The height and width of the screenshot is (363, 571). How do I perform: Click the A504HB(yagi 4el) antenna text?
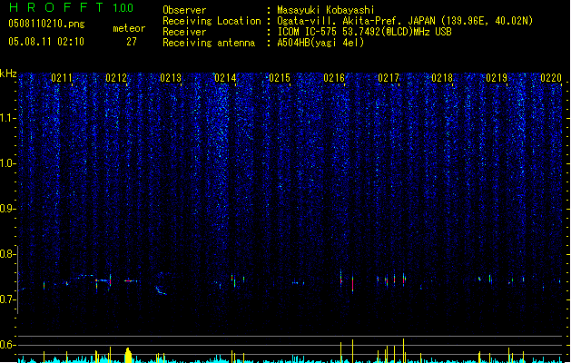coord(320,43)
